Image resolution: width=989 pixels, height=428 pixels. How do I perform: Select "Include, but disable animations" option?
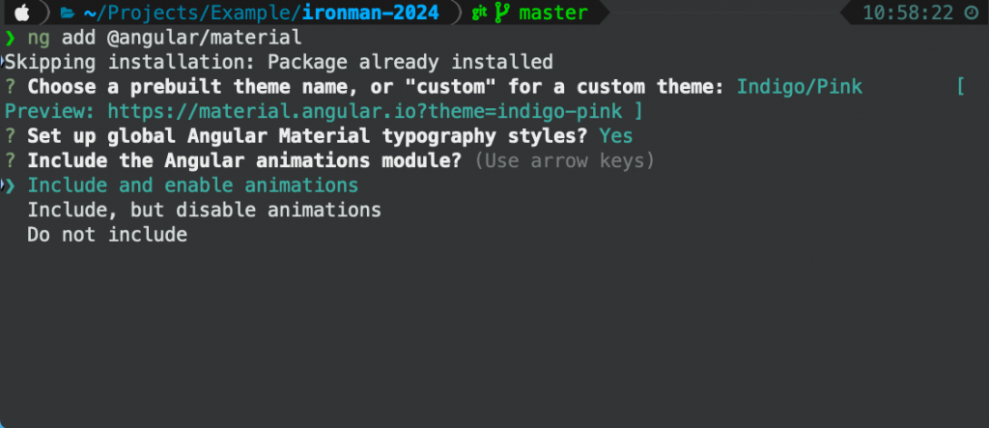click(205, 211)
